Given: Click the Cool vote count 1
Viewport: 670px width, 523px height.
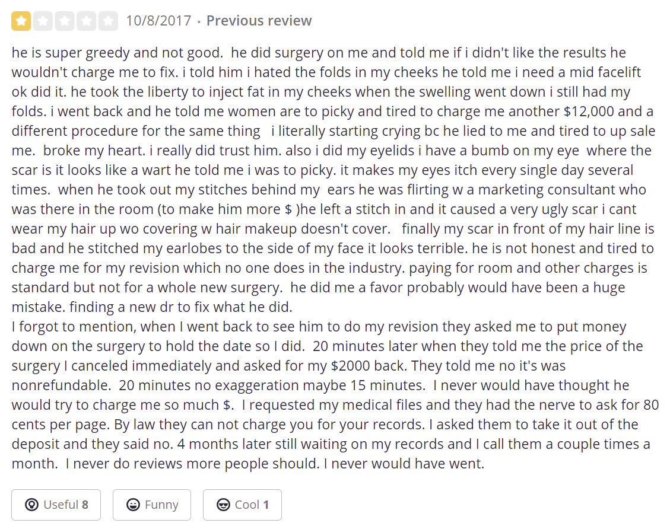Looking at the screenshot, I should pos(266,505).
